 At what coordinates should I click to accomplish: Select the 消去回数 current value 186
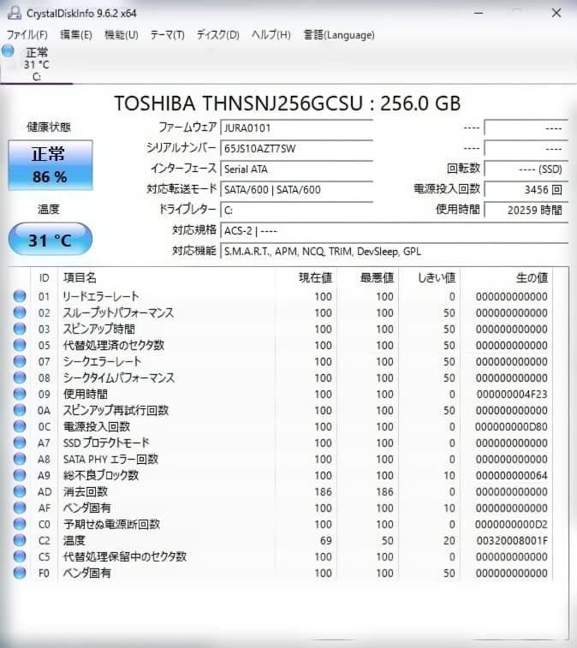pyautogui.click(x=324, y=492)
